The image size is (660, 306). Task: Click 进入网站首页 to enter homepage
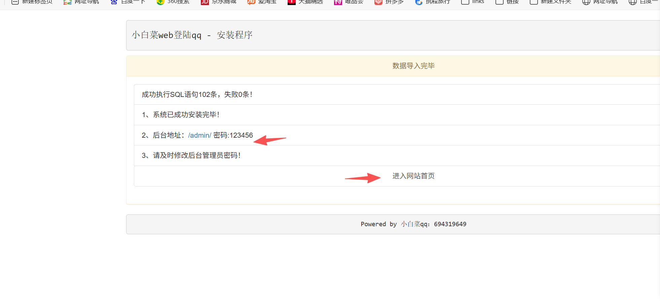click(413, 176)
